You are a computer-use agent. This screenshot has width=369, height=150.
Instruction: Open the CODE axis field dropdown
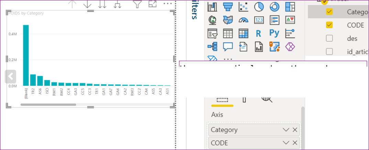pyautogui.click(x=286, y=143)
